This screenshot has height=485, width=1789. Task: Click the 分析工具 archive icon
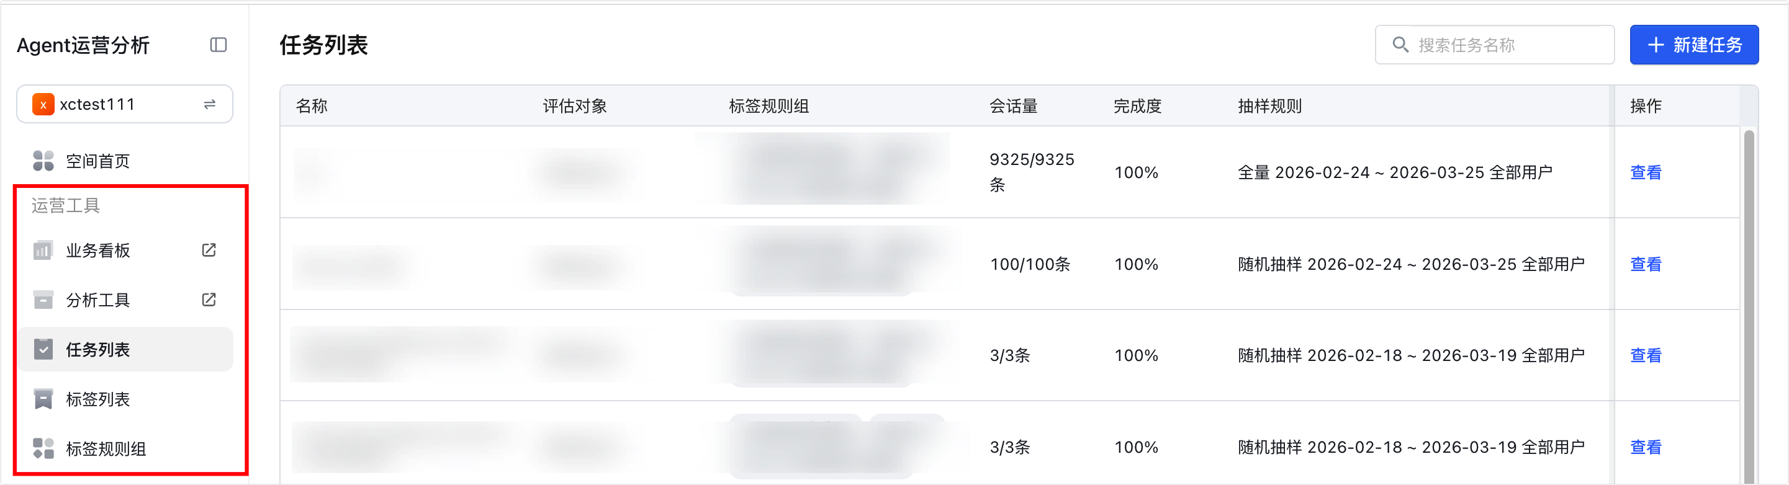point(43,300)
